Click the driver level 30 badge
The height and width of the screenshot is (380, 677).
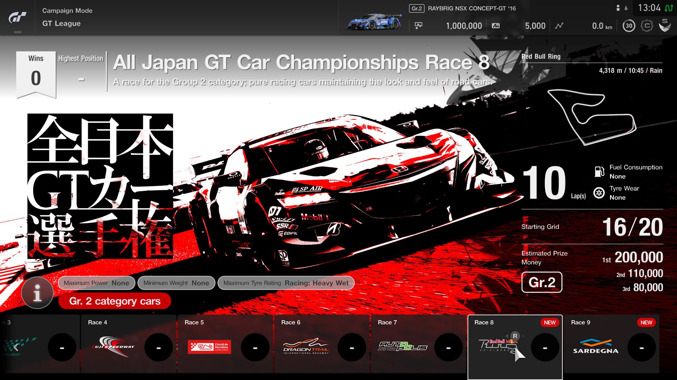(629, 26)
